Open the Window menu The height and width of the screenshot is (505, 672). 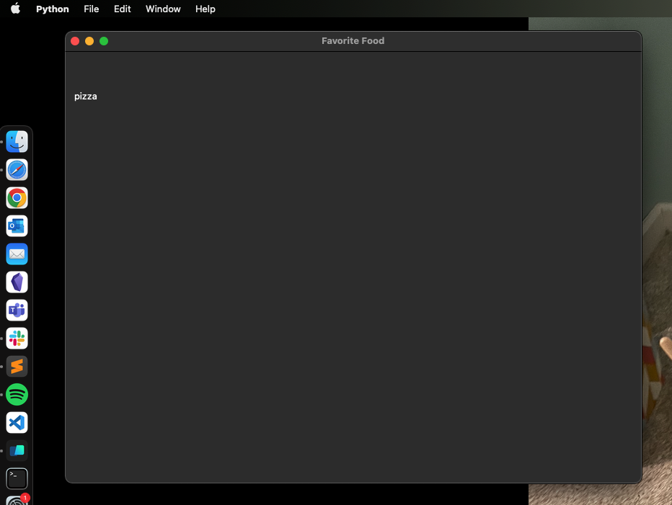click(x=163, y=9)
